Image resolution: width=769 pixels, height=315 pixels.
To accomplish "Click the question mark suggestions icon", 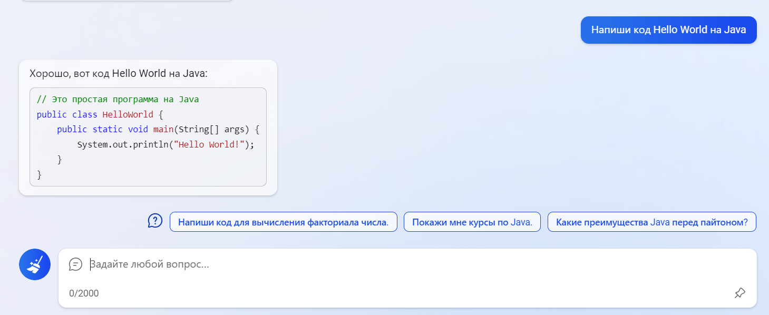I will point(155,221).
